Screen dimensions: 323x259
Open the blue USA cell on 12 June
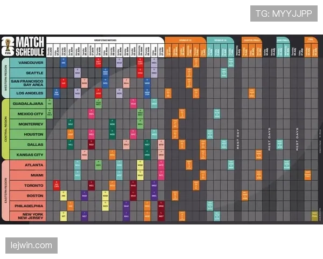[x=57, y=93]
